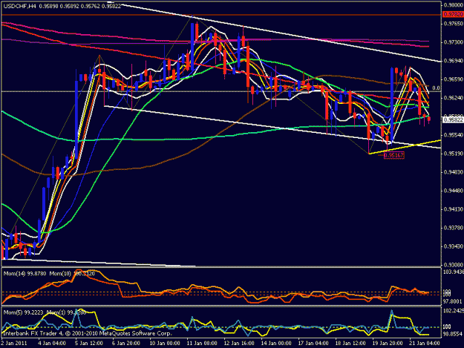
Task: Select the pink 0.95167 low price label
Action: 394,155
